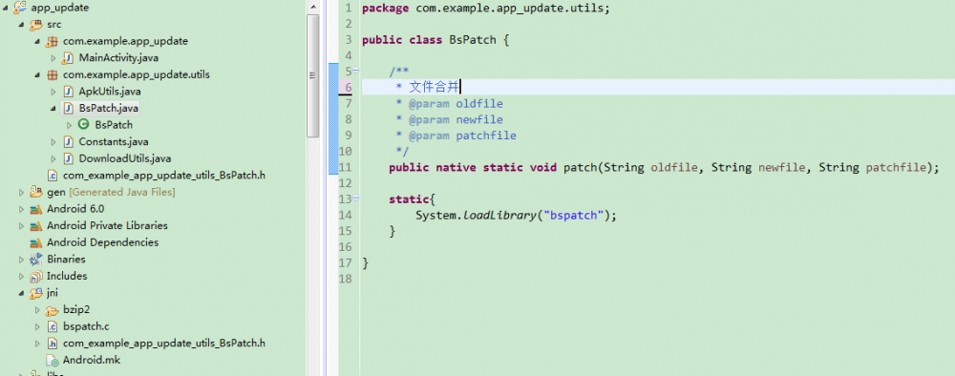Screen dimensions: 955x376
Task: Click the bspatch.c file icon
Action: pos(53,326)
